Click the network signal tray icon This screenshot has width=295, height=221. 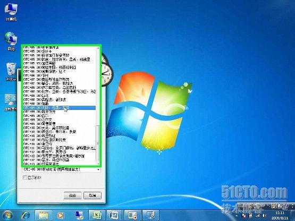click(x=258, y=216)
